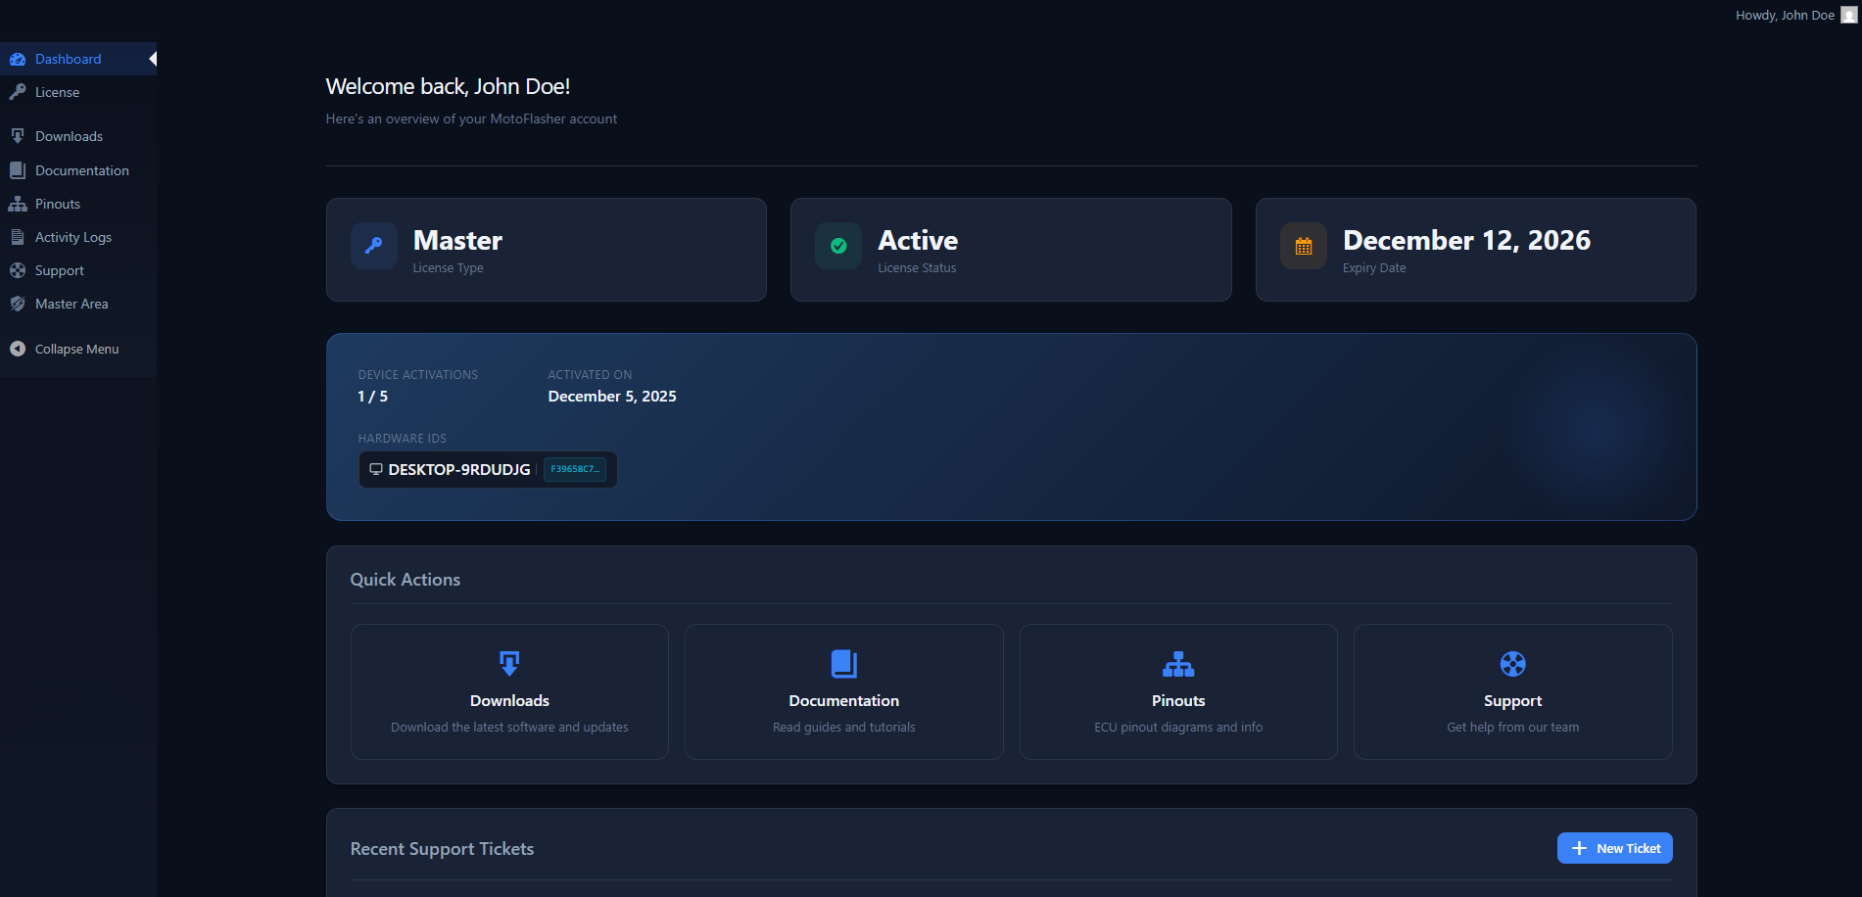Click the Documentation quick action book icon
This screenshot has width=1862, height=897.
click(x=844, y=663)
